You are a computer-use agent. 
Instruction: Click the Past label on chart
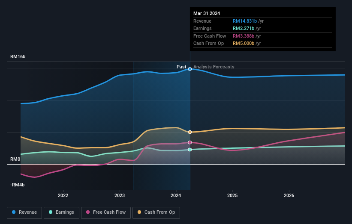click(x=181, y=67)
